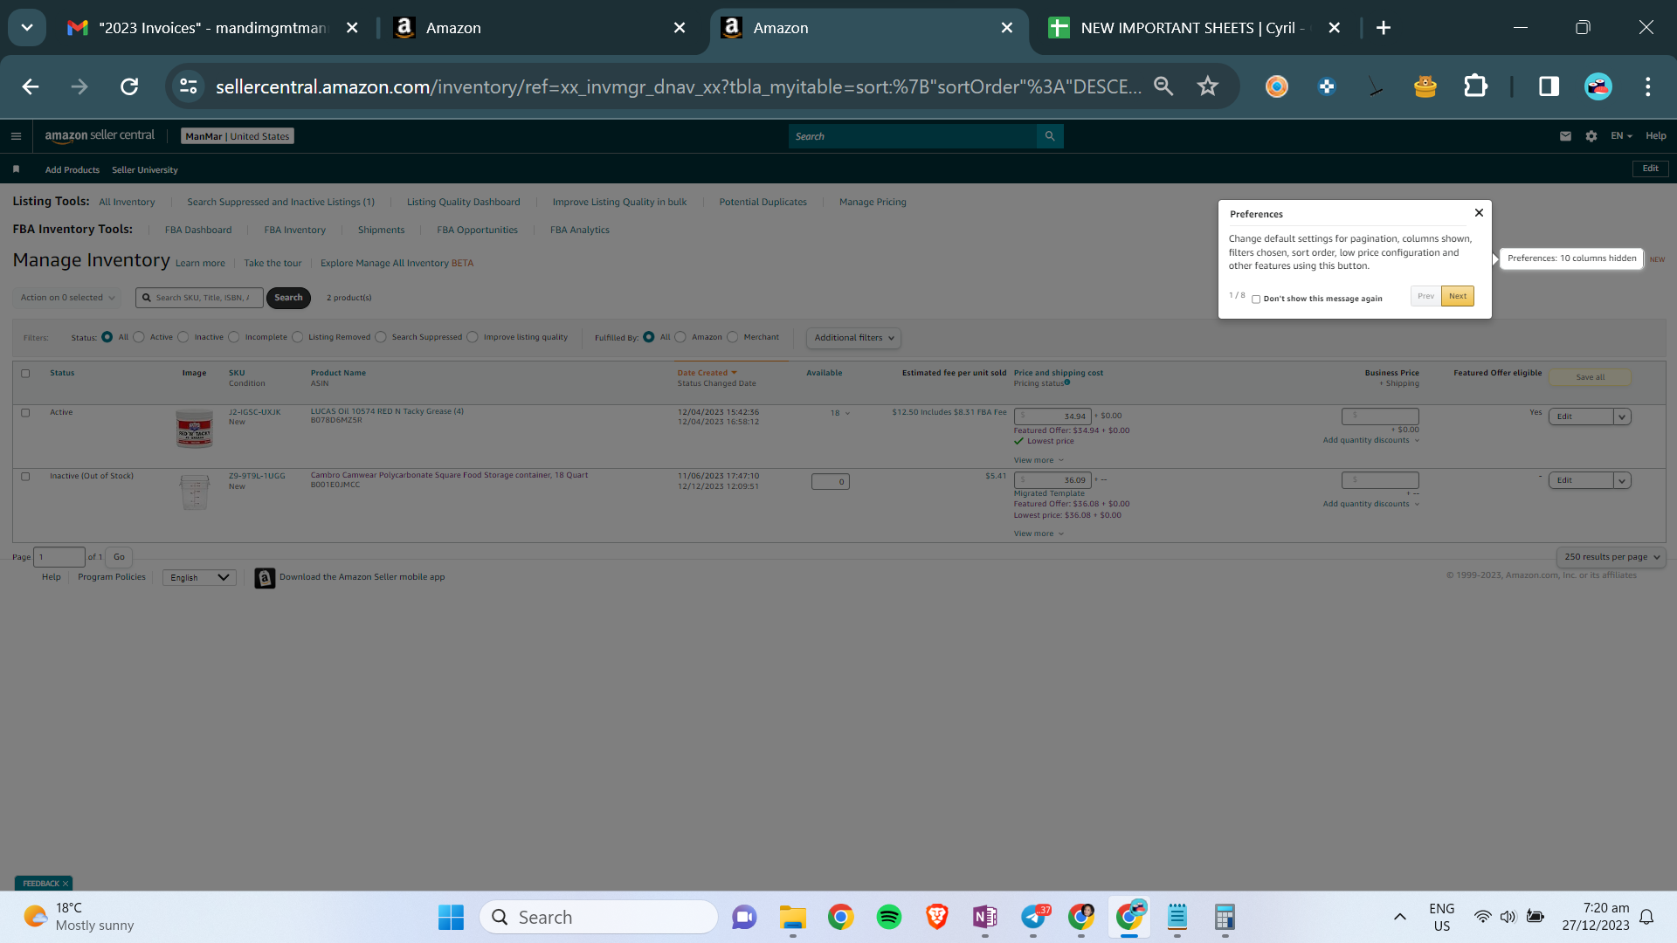Select the Search Suppressed radio filter
The image size is (1677, 943).
(x=381, y=337)
